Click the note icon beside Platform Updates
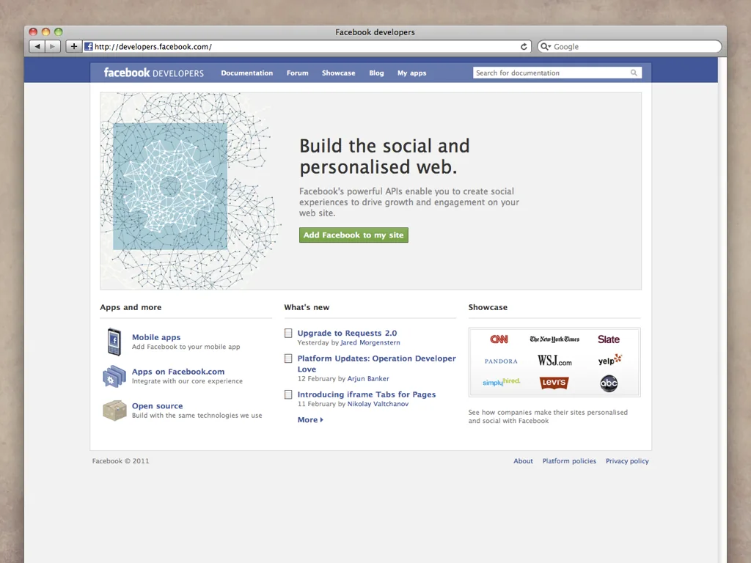Image resolution: width=751 pixels, height=563 pixels. [287, 358]
